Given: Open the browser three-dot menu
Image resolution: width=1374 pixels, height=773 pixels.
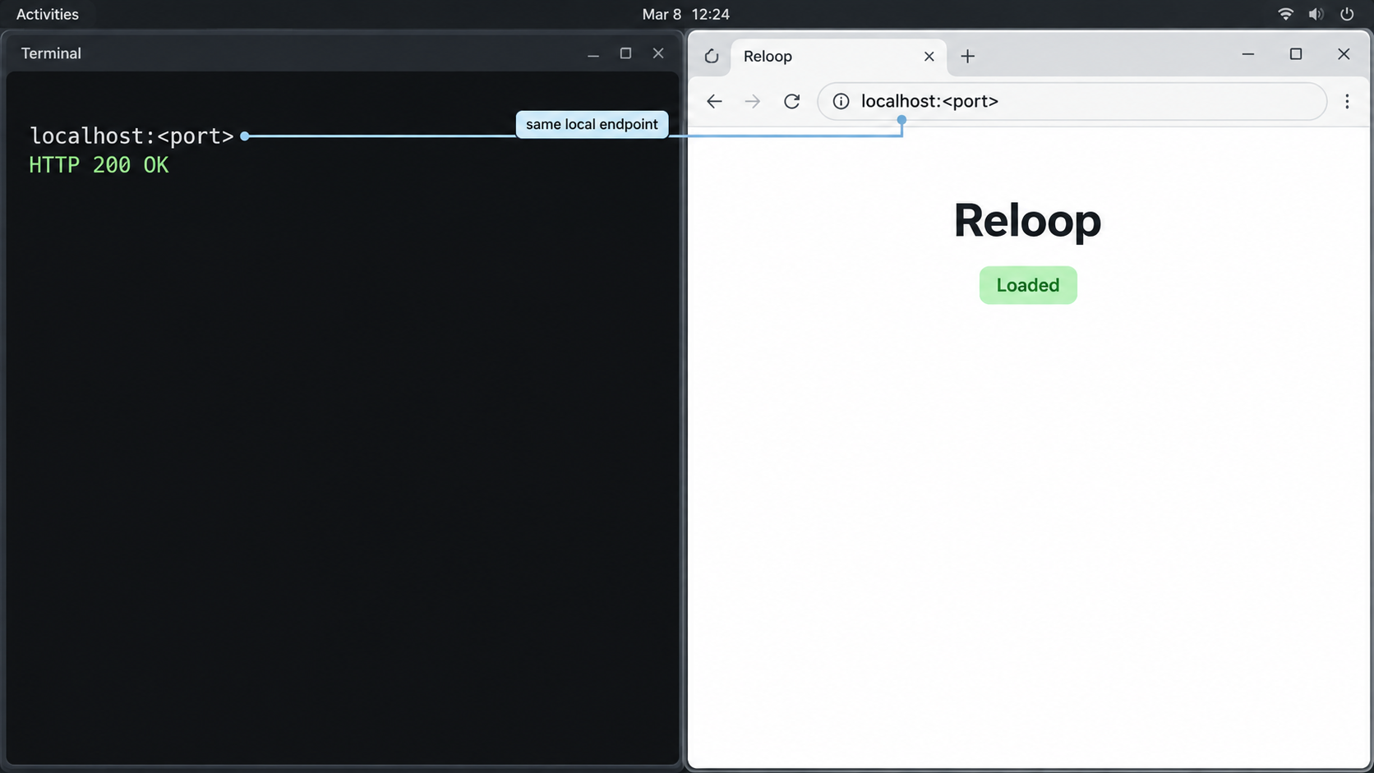Looking at the screenshot, I should (x=1347, y=101).
